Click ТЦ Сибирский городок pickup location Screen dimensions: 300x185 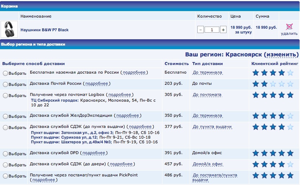click(55, 100)
